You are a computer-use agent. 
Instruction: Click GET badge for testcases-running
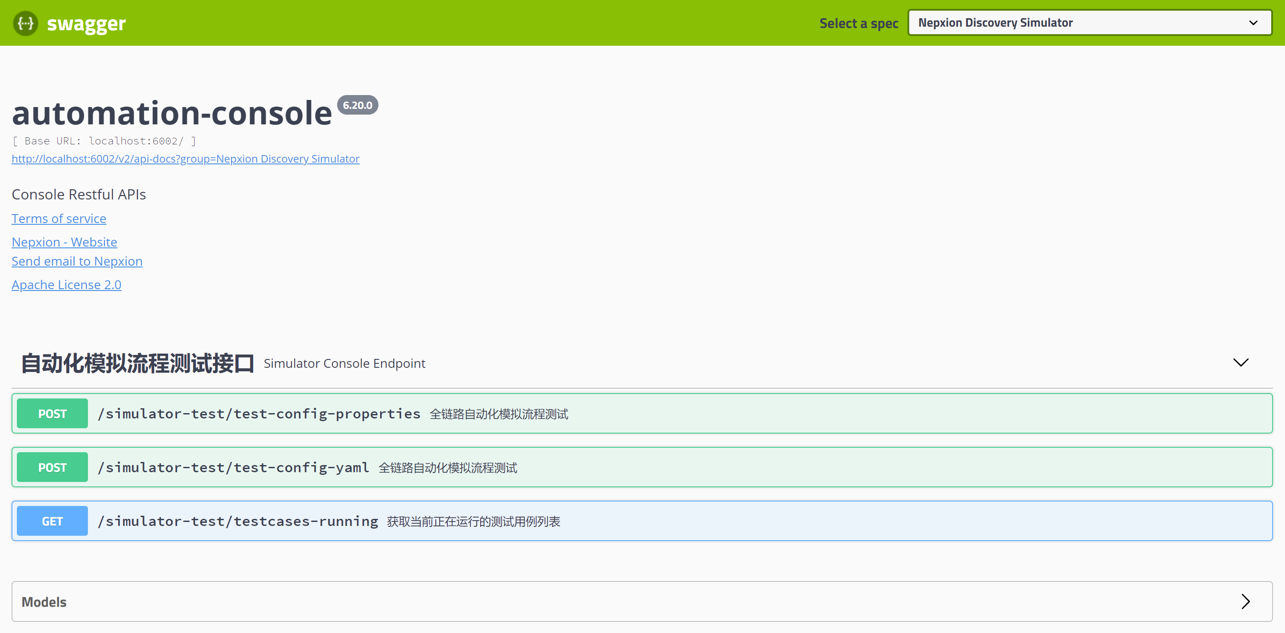click(52, 521)
